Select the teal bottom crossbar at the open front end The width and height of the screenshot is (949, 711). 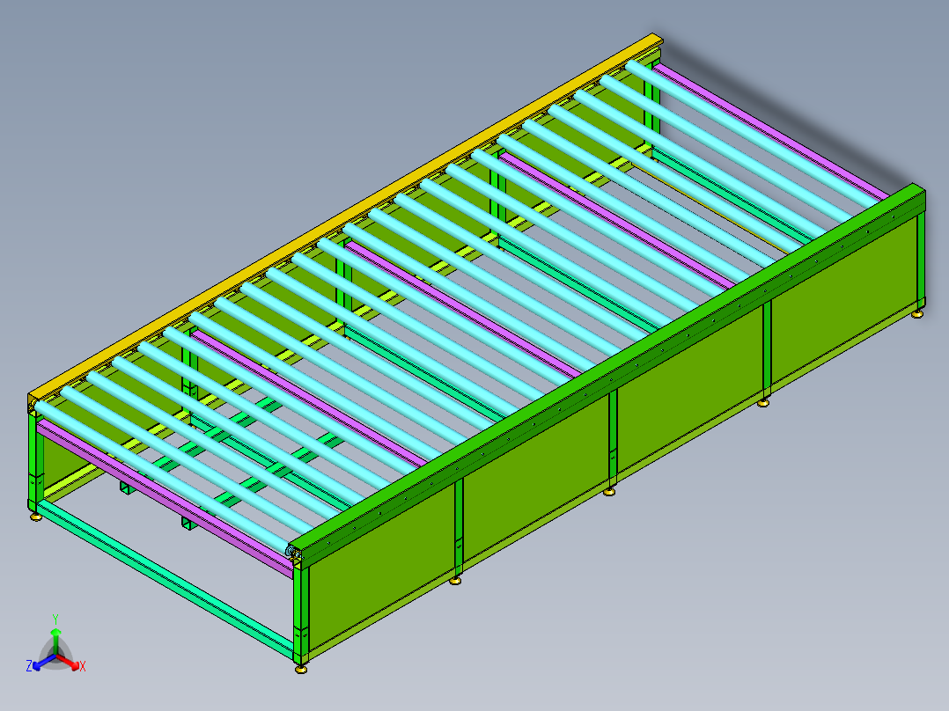pos(165,579)
